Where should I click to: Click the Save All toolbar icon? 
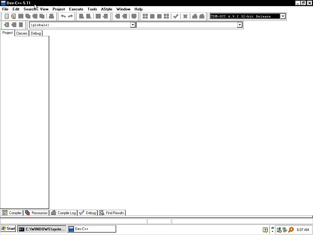click(x=28, y=16)
